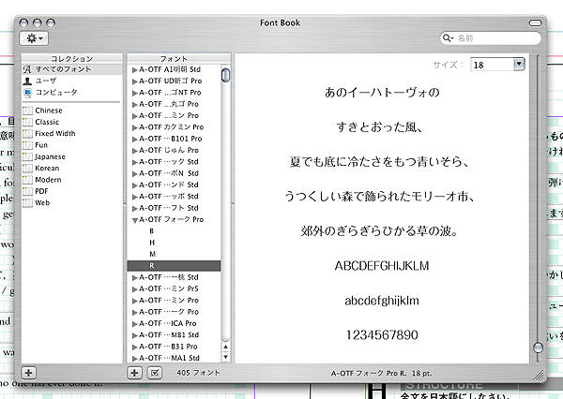This screenshot has height=399, width=563.
Task: Click the Web collection icon
Action: 27,202
